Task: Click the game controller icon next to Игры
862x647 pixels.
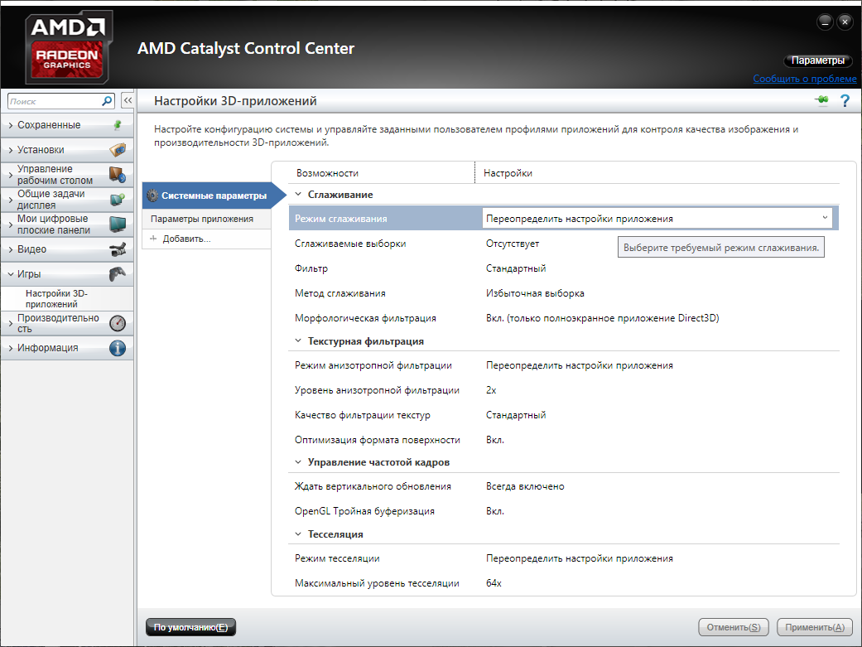Action: click(x=118, y=274)
